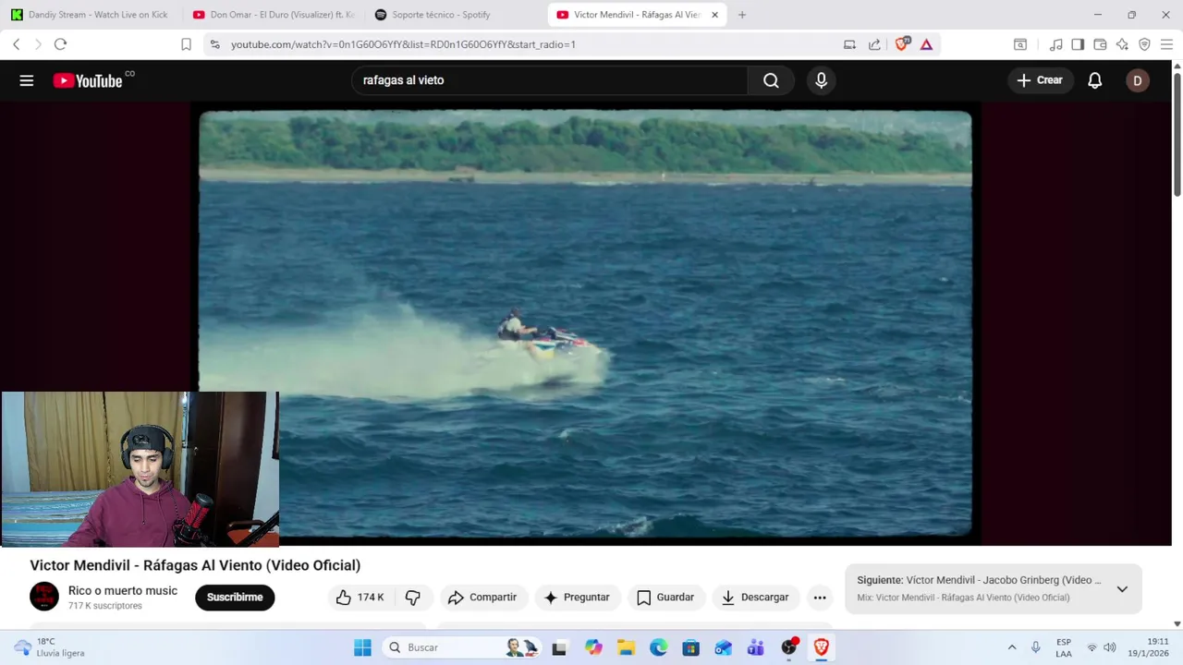1183x665 pixels.
Task: Click the YouTube search field 'rafagas al vieto'
Action: tap(549, 80)
